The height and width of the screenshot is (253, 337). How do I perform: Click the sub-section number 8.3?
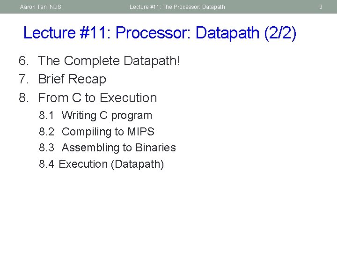[x=46, y=148]
